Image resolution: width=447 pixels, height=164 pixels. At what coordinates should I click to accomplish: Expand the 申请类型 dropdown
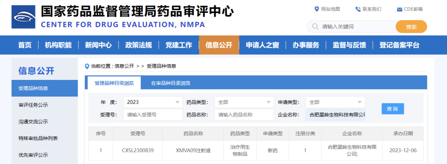[x=336, y=102]
